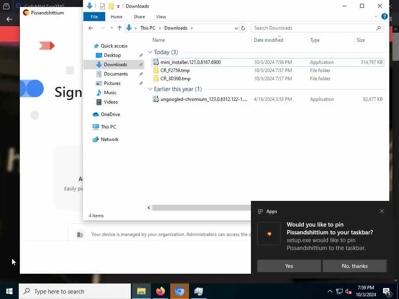Refresh the Downloads folder view
This screenshot has height=299, width=399.
tap(243, 28)
